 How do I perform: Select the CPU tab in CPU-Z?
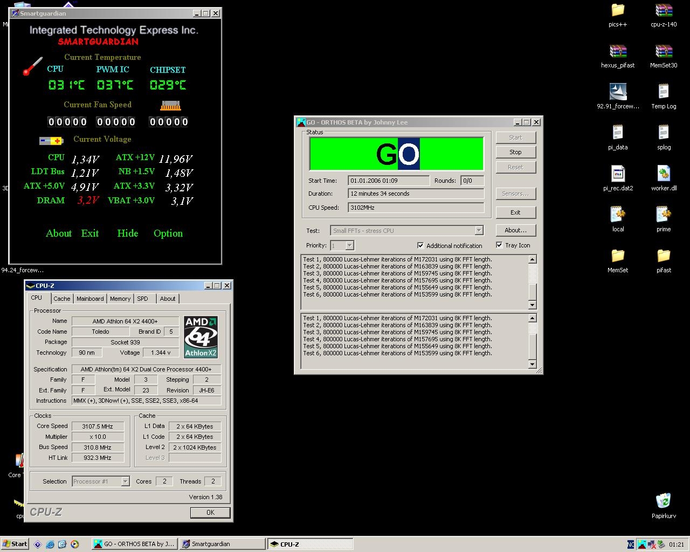click(x=37, y=298)
